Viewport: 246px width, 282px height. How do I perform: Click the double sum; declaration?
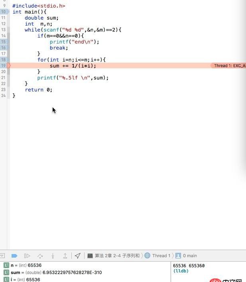click(x=41, y=18)
